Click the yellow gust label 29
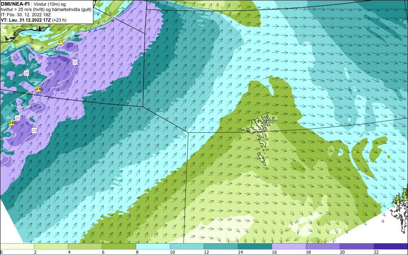Screen dimensions: 408x255 (38, 89)
